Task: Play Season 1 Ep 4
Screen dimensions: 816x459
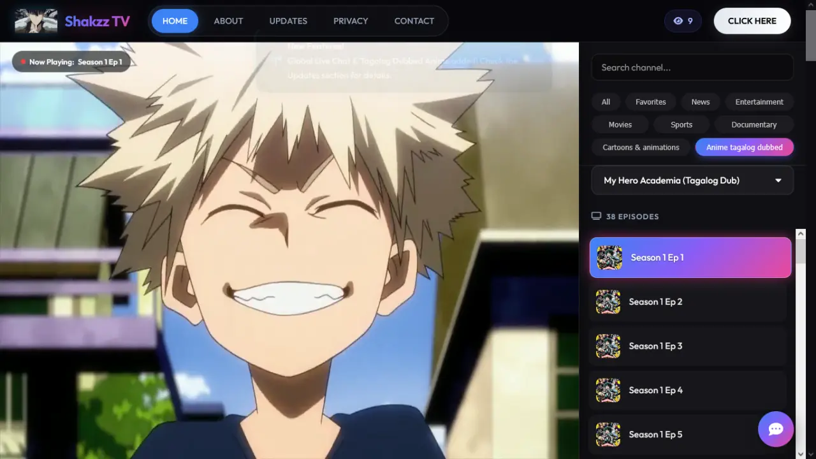Action: (688, 390)
